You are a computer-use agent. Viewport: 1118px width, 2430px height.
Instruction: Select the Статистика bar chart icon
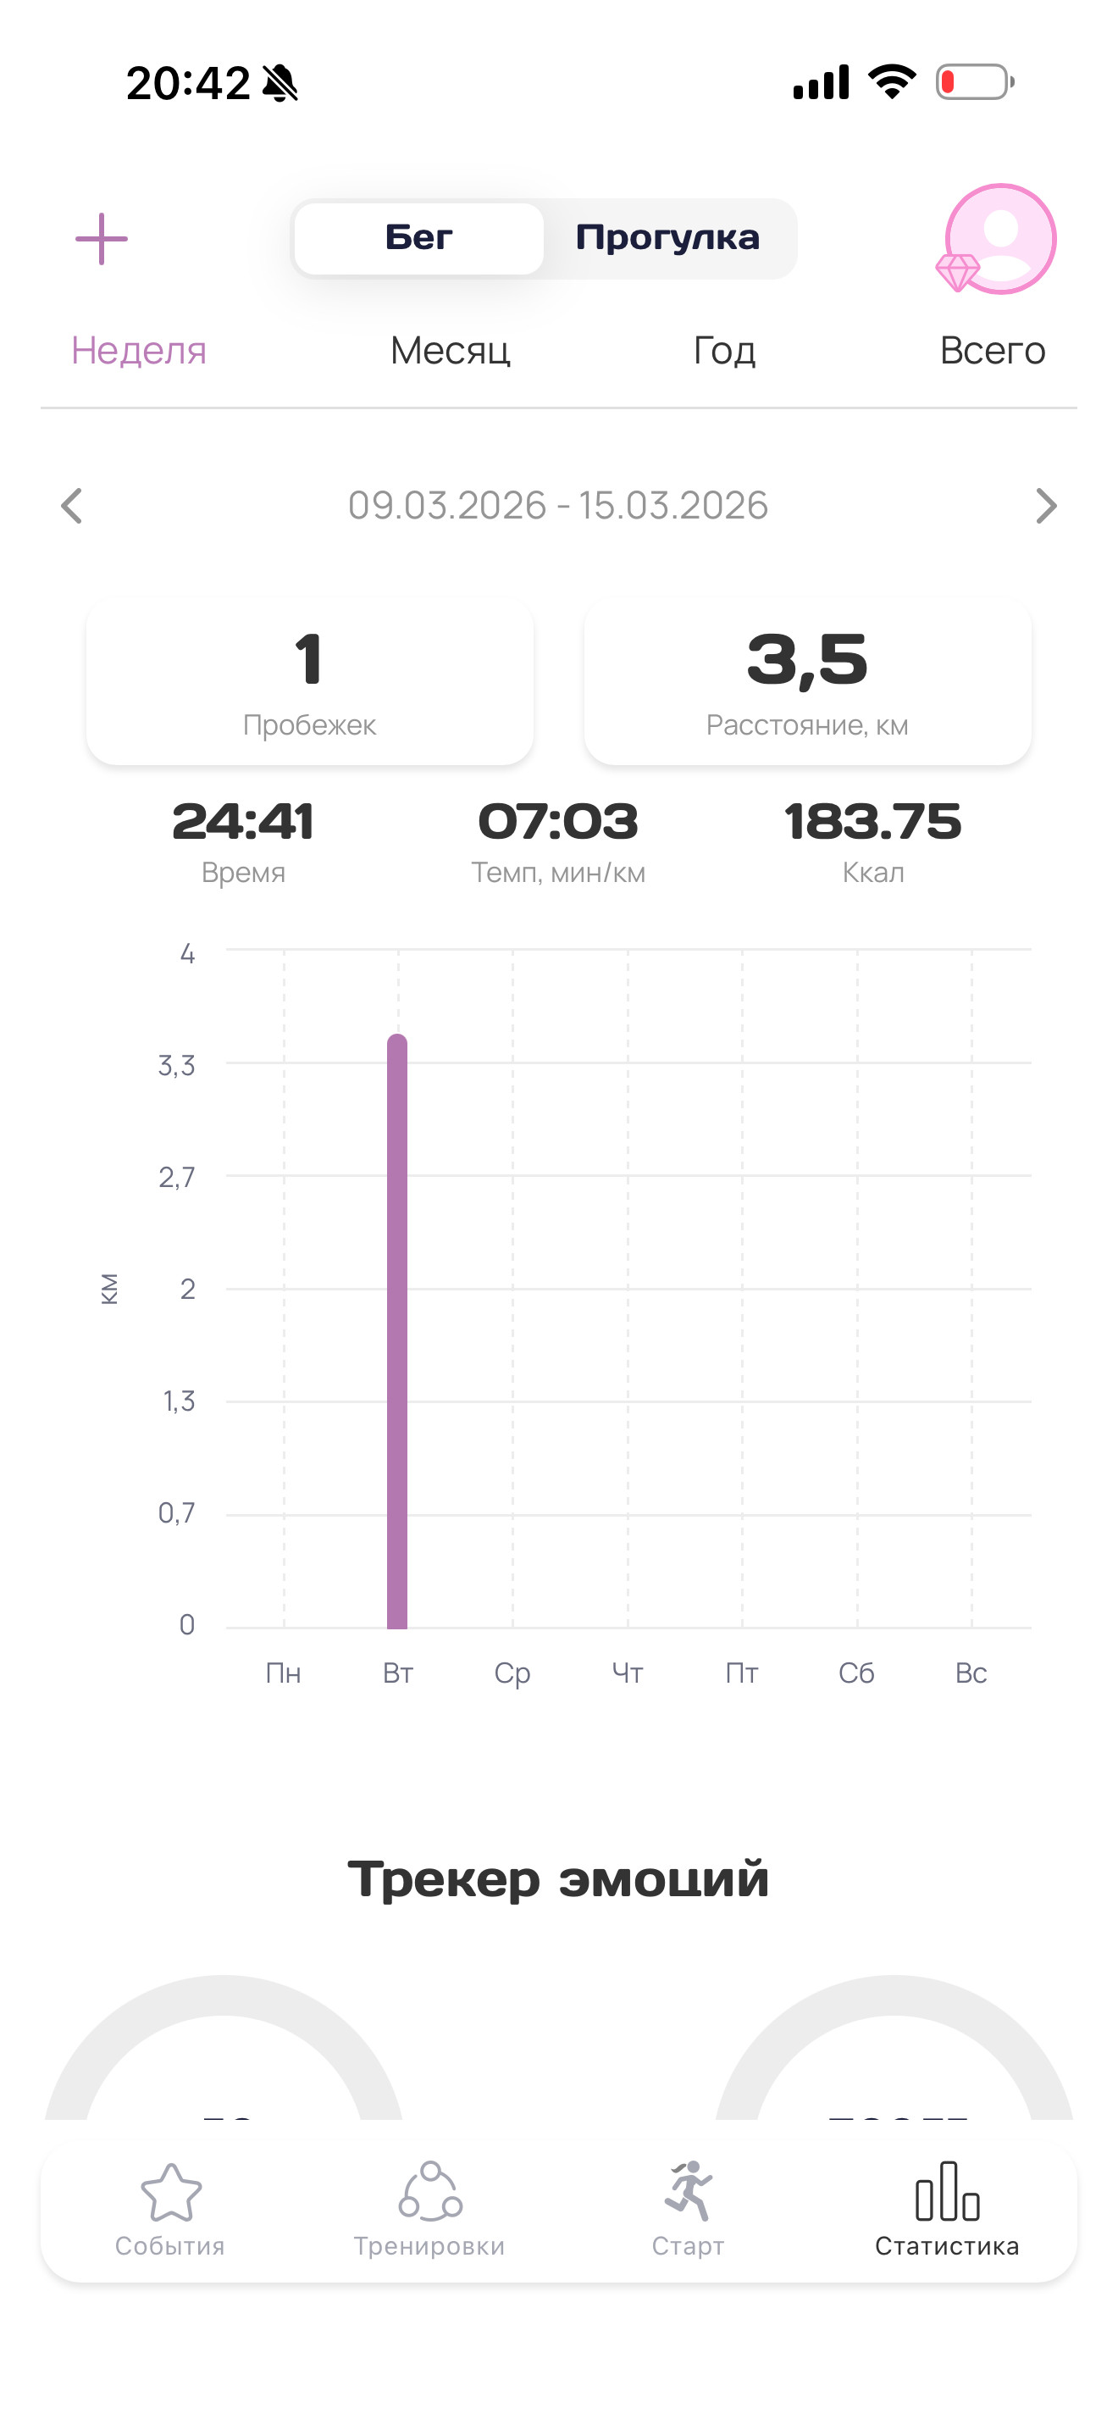point(948,2191)
